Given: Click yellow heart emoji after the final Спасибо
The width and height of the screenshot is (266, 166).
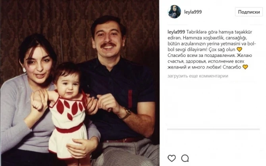Looking at the screenshot, I should [245, 67].
